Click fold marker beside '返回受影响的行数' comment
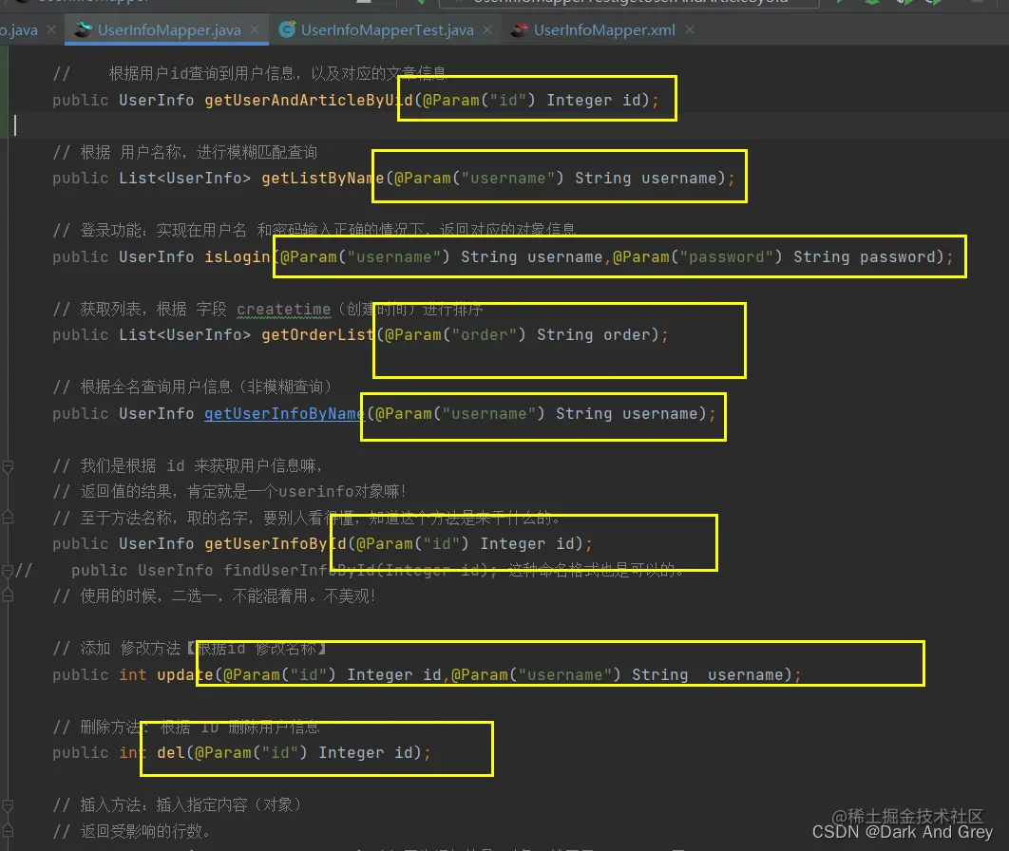This screenshot has height=851, width=1009. coord(8,830)
